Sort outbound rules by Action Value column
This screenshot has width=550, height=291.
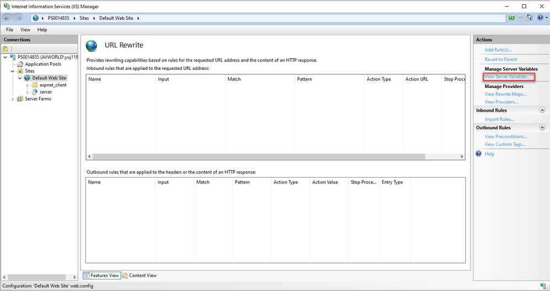(329, 182)
